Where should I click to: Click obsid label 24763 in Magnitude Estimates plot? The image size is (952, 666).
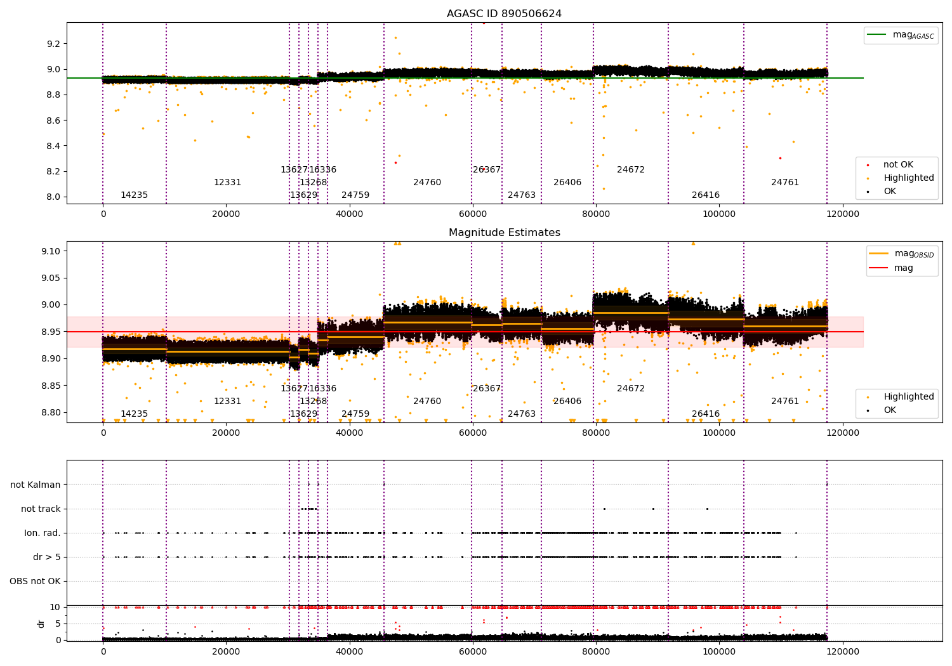522,414
